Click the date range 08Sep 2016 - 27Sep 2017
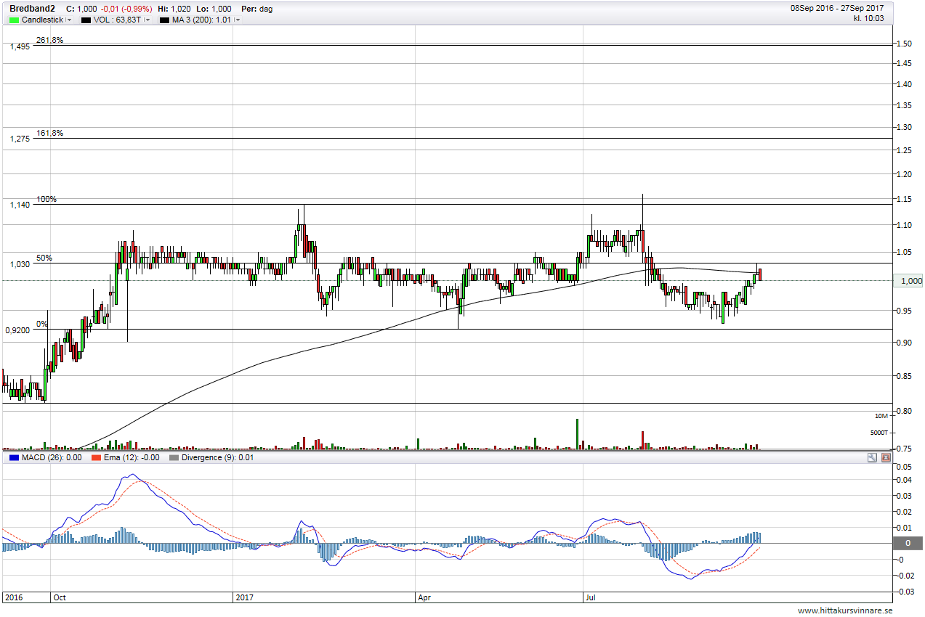Screen dimensions: 925x617 tap(836, 9)
